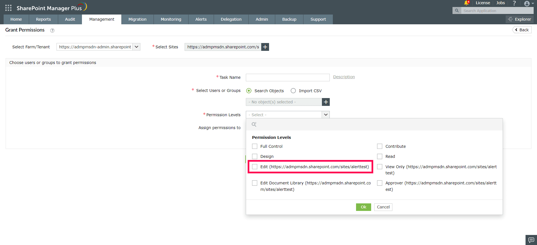Switch to the Management tab

(102, 19)
